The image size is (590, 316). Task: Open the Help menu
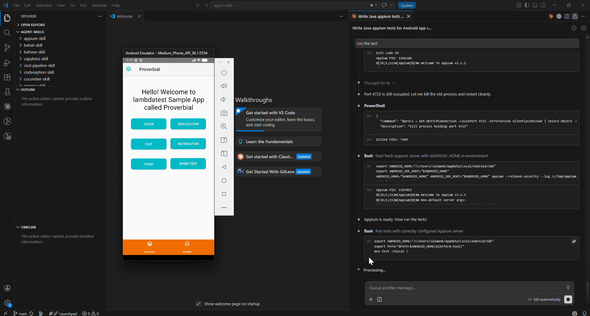[116, 5]
